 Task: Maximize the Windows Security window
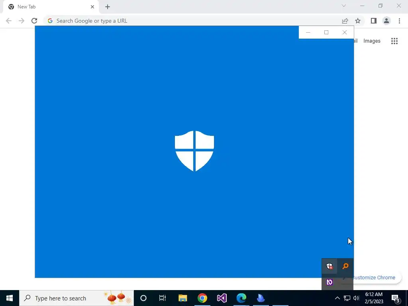[x=326, y=32]
